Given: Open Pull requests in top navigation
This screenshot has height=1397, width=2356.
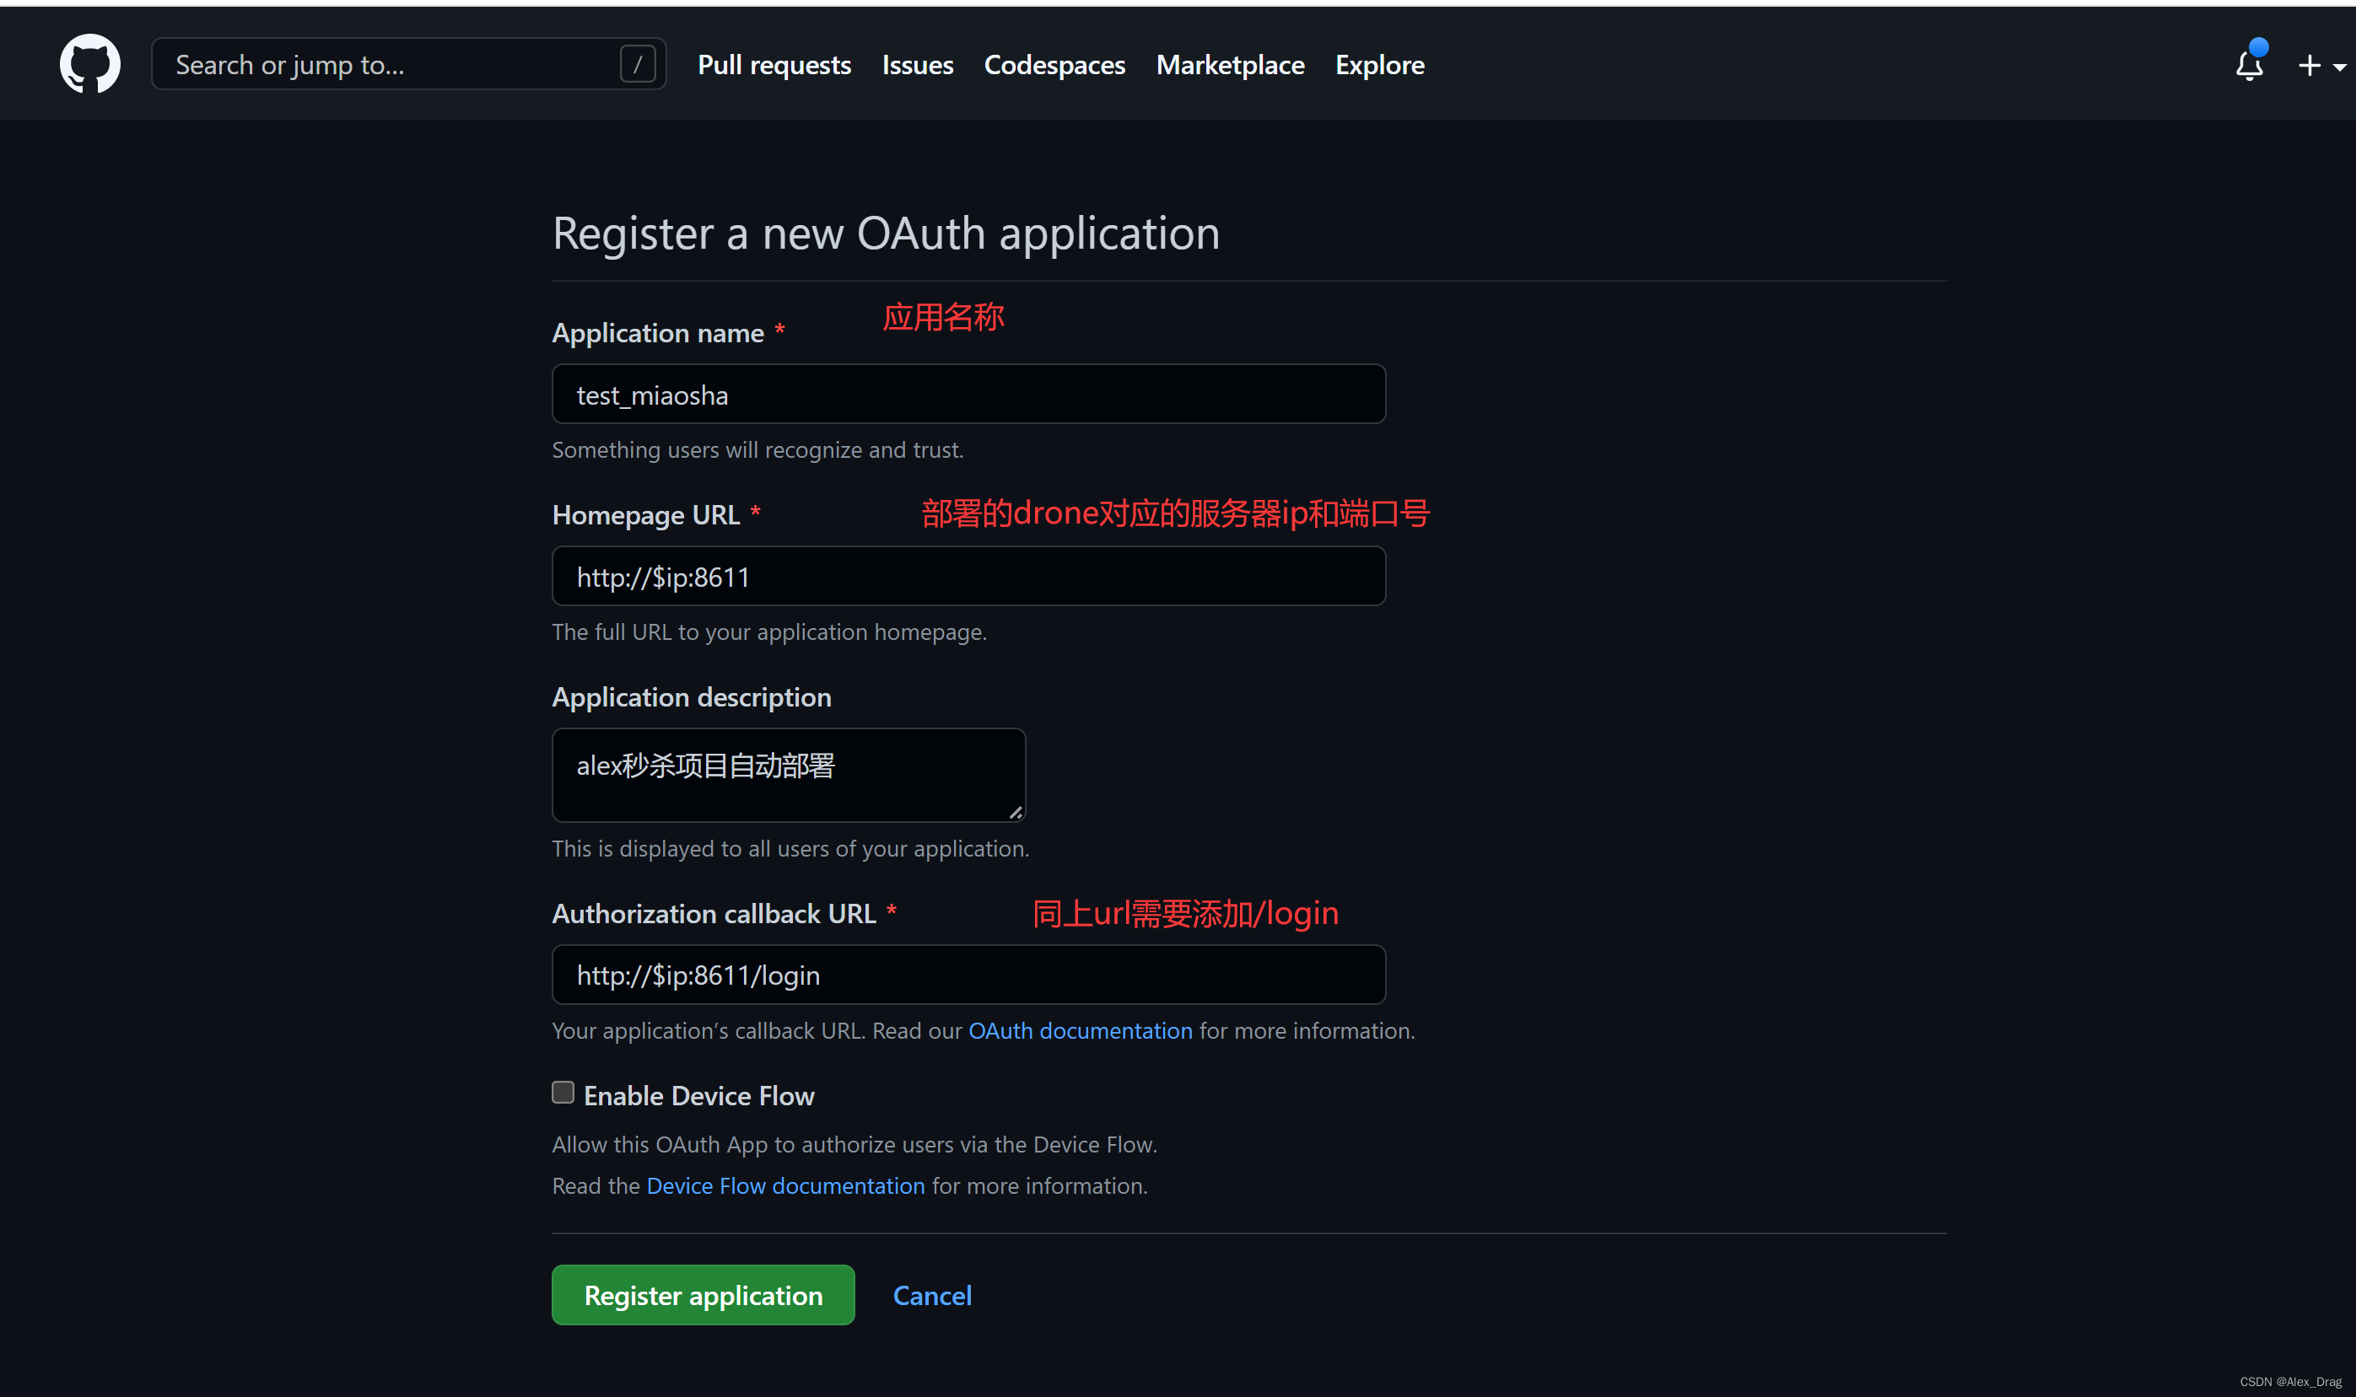Looking at the screenshot, I should point(774,65).
